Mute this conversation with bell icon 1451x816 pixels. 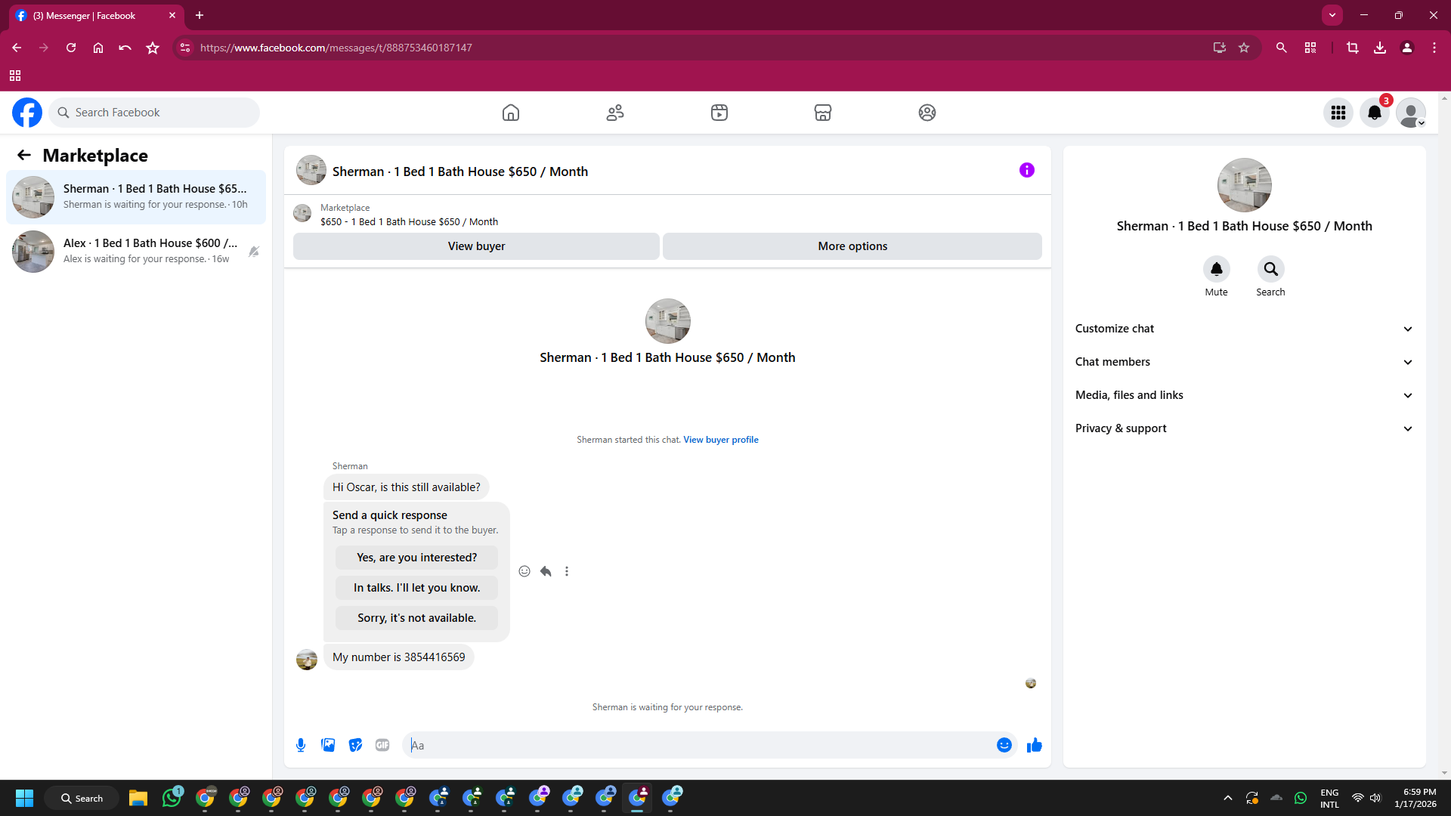tap(1216, 269)
